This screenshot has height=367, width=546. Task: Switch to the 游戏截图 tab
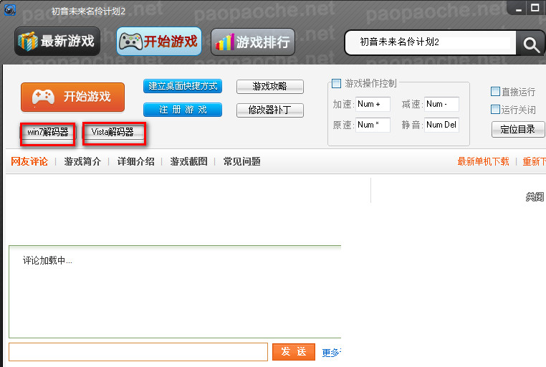click(x=188, y=161)
